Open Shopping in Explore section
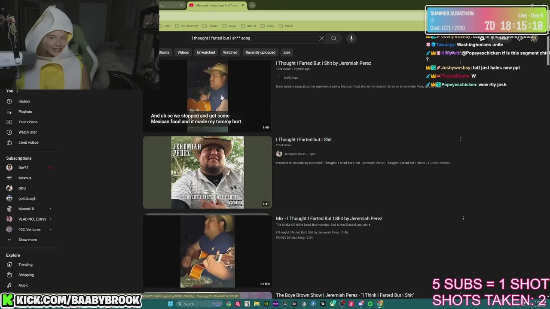 point(26,275)
